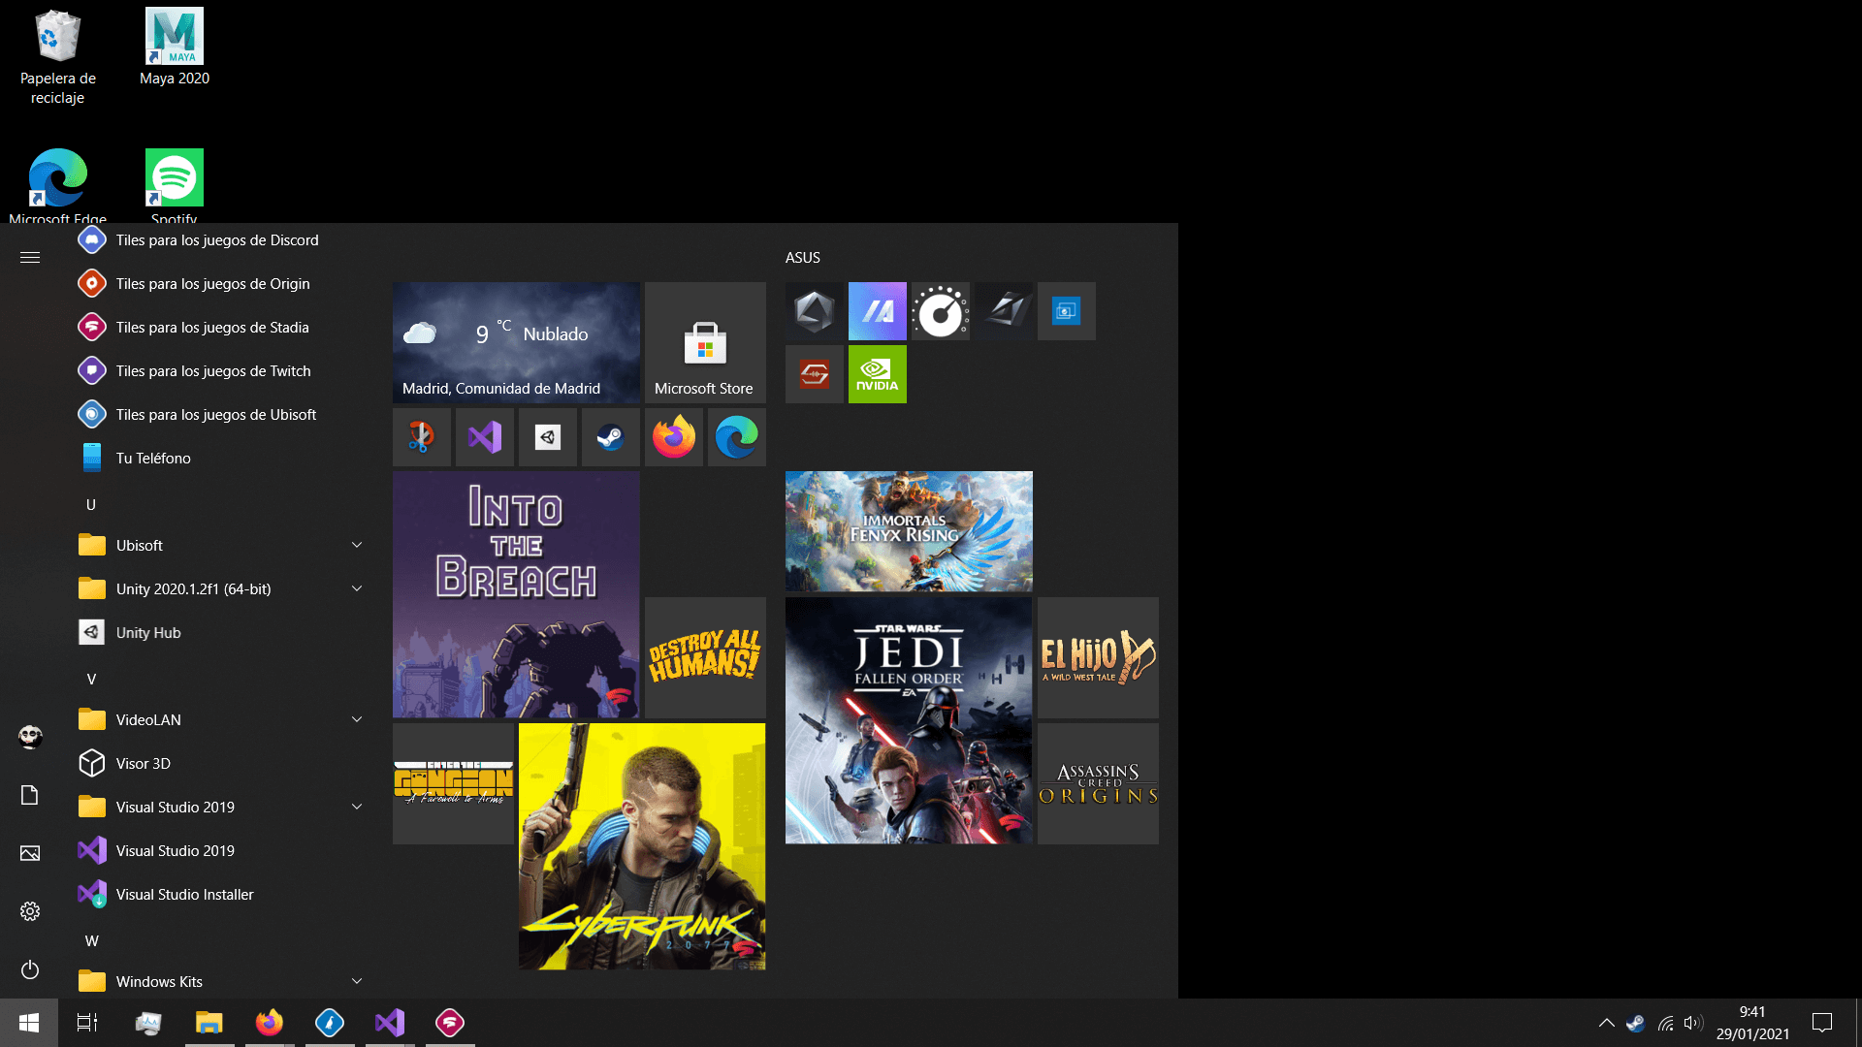Open the Microsoft Store tile
Screen dimensions: 1862x1047
pyautogui.click(x=705, y=342)
